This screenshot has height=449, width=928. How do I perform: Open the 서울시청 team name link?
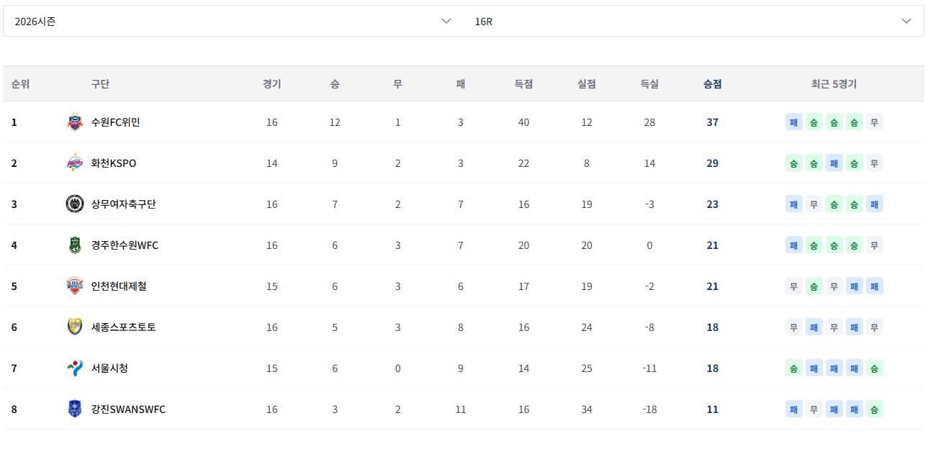coord(109,368)
